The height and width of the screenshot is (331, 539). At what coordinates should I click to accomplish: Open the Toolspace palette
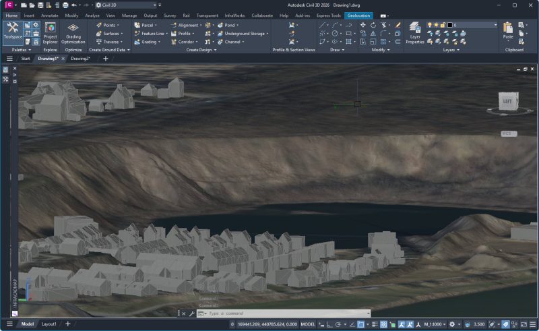[x=12, y=30]
